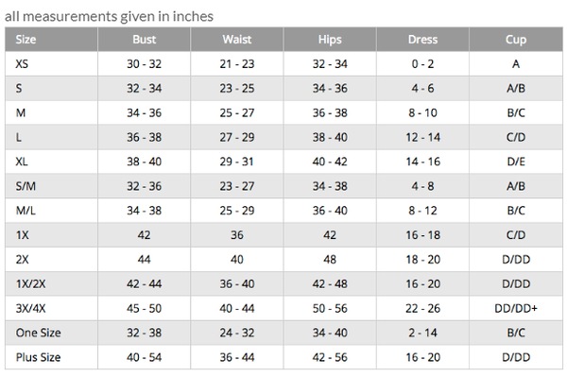567x377 pixels.
Task: Click the DD/DD+ cup cell
Action: pos(516,308)
